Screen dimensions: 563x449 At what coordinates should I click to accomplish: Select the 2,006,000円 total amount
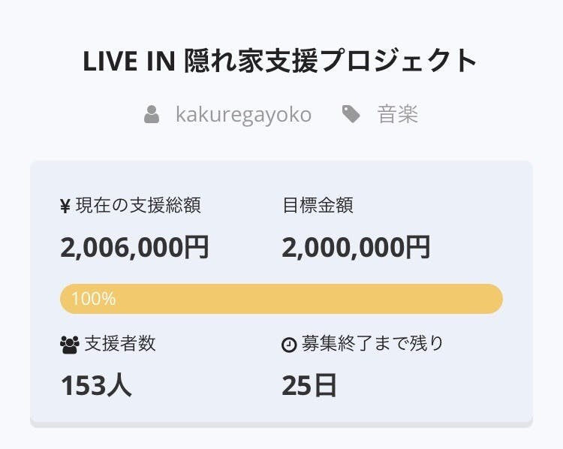click(x=135, y=247)
